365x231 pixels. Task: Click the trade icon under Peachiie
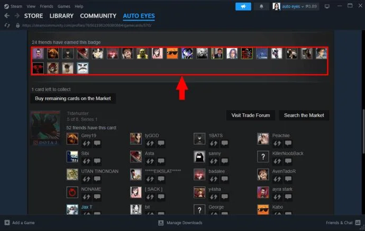point(277,144)
